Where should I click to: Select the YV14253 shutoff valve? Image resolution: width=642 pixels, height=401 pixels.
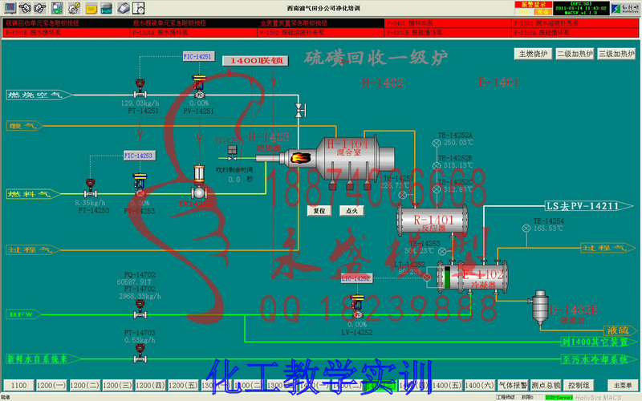click(x=199, y=182)
